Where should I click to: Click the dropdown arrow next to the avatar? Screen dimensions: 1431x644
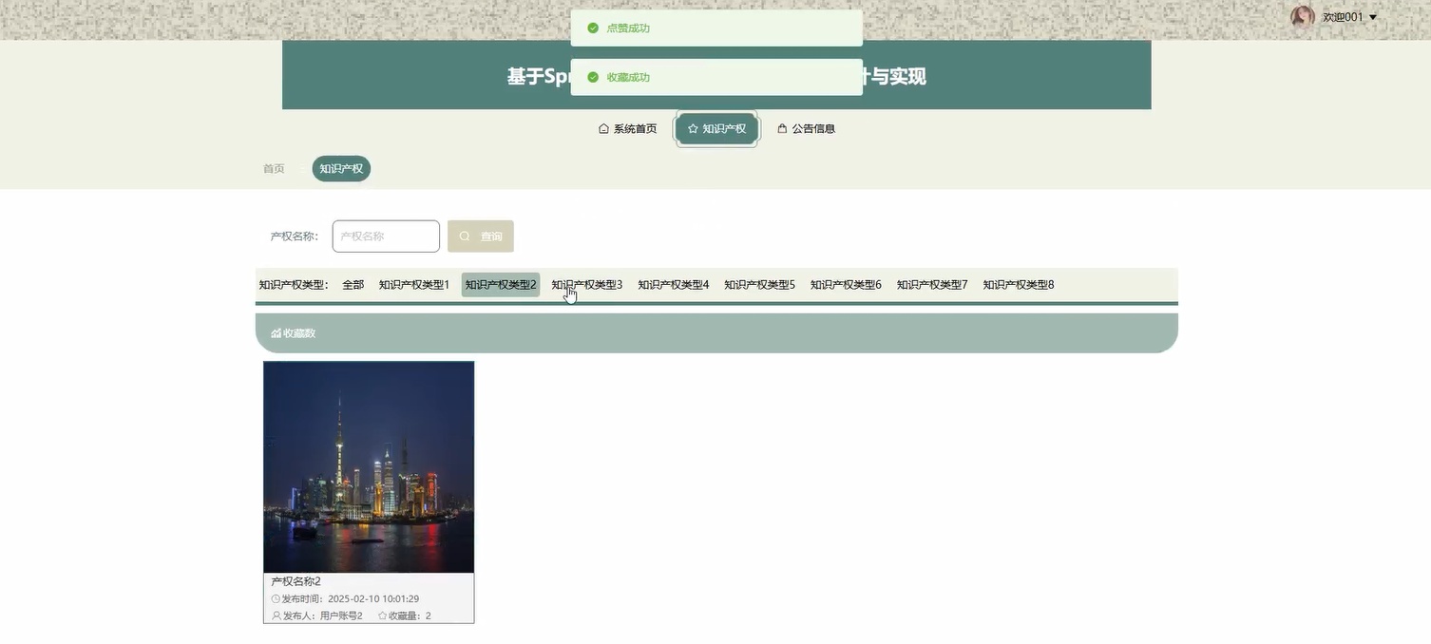[1371, 16]
